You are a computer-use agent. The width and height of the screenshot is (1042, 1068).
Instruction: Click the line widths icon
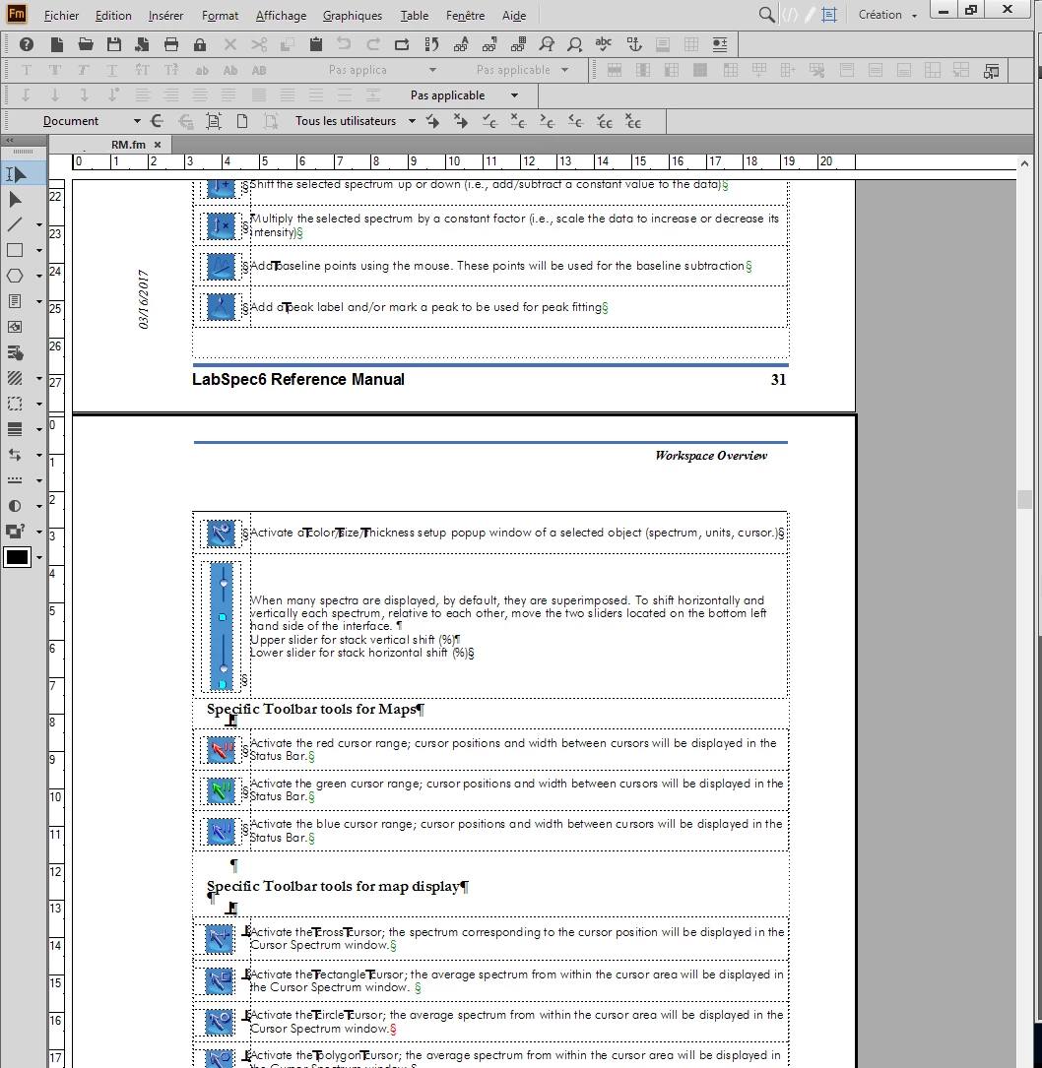pyautogui.click(x=15, y=429)
